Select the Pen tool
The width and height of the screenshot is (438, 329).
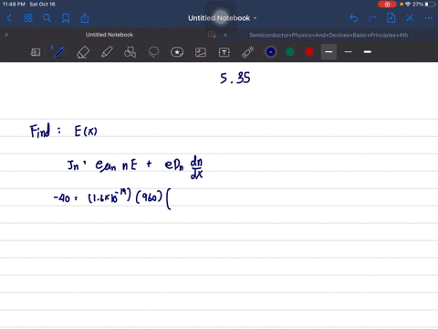(58, 52)
